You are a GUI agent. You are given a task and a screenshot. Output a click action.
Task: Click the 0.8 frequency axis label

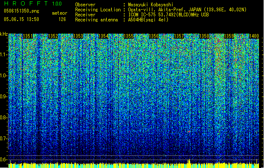pyautogui.click(x=4, y=118)
